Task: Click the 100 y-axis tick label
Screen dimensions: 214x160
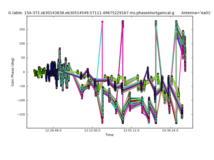Action: pyautogui.click(x=22, y=44)
